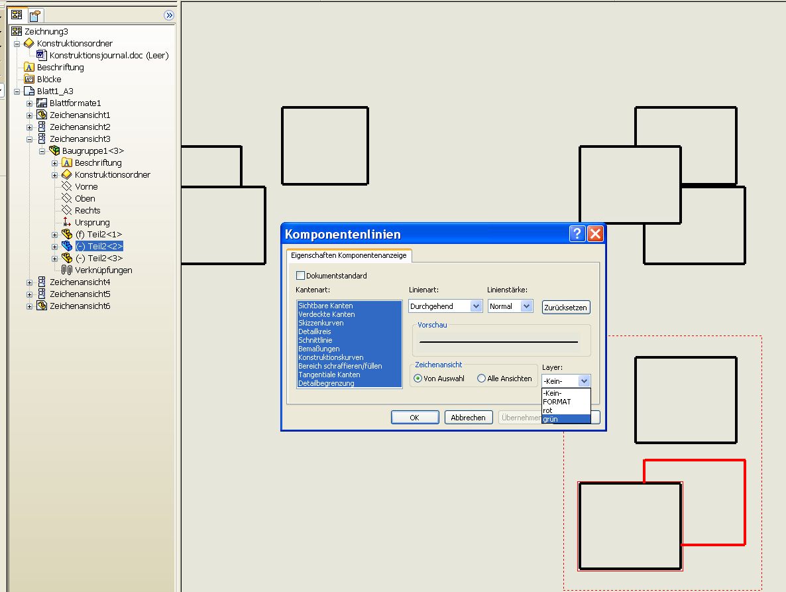Select the Konstruktionsjournal.doc document icon
Screen dimensions: 786x592
coord(42,55)
